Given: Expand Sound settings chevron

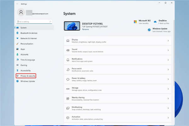Looking at the screenshot, I should click(168, 50).
